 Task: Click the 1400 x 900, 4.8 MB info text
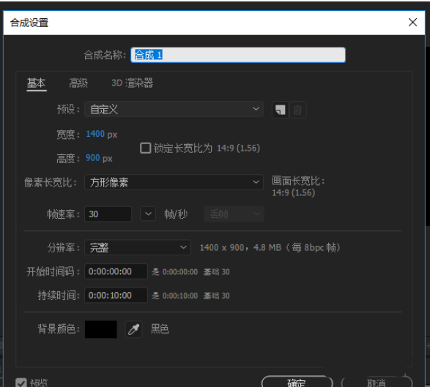pyautogui.click(x=270, y=247)
